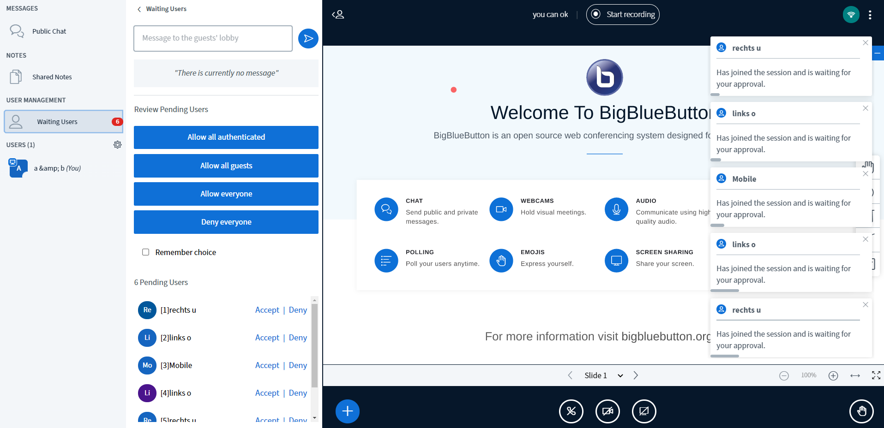This screenshot has height=428, width=884.
Task: Open Public Chat conversation
Action: coord(63,31)
